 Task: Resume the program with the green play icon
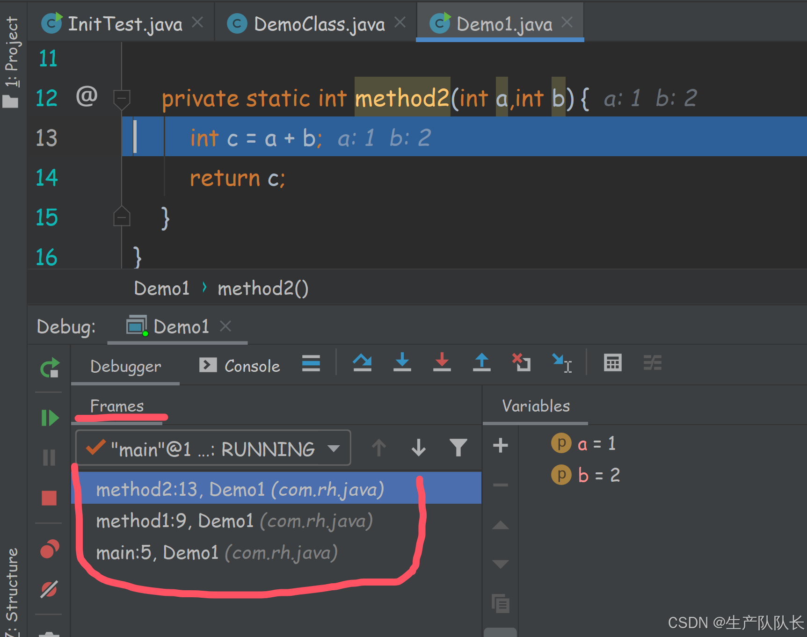(50, 418)
